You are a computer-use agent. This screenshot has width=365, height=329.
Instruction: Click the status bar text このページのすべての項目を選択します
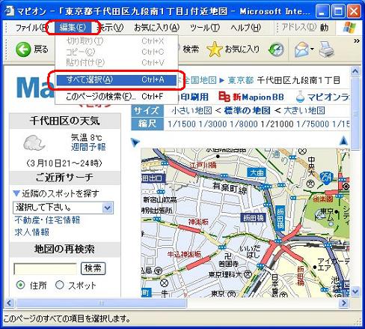67,319
